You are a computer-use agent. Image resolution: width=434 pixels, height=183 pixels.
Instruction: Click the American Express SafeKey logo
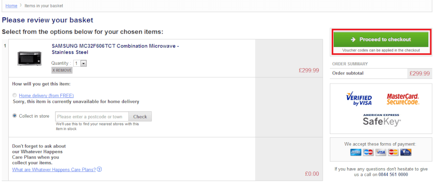(382, 120)
